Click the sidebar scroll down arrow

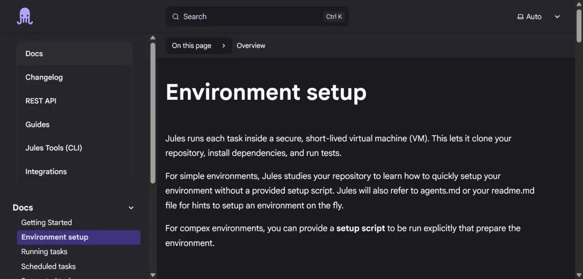pyautogui.click(x=153, y=275)
